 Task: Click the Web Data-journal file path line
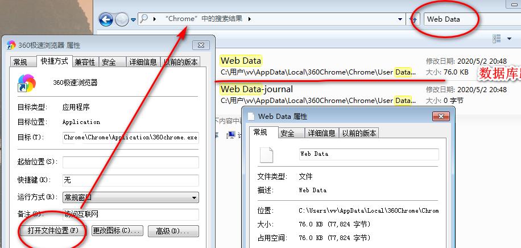[318, 101]
